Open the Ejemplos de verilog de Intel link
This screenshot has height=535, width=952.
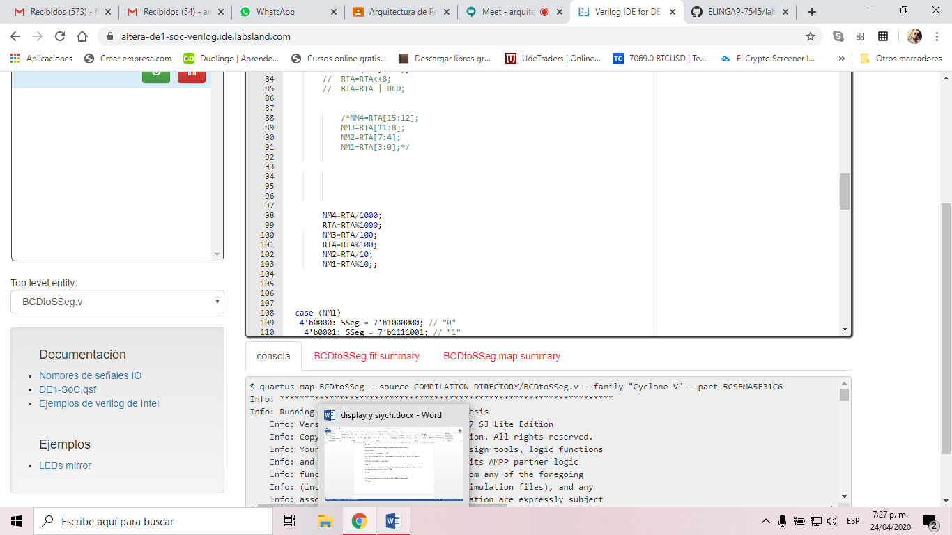[99, 403]
